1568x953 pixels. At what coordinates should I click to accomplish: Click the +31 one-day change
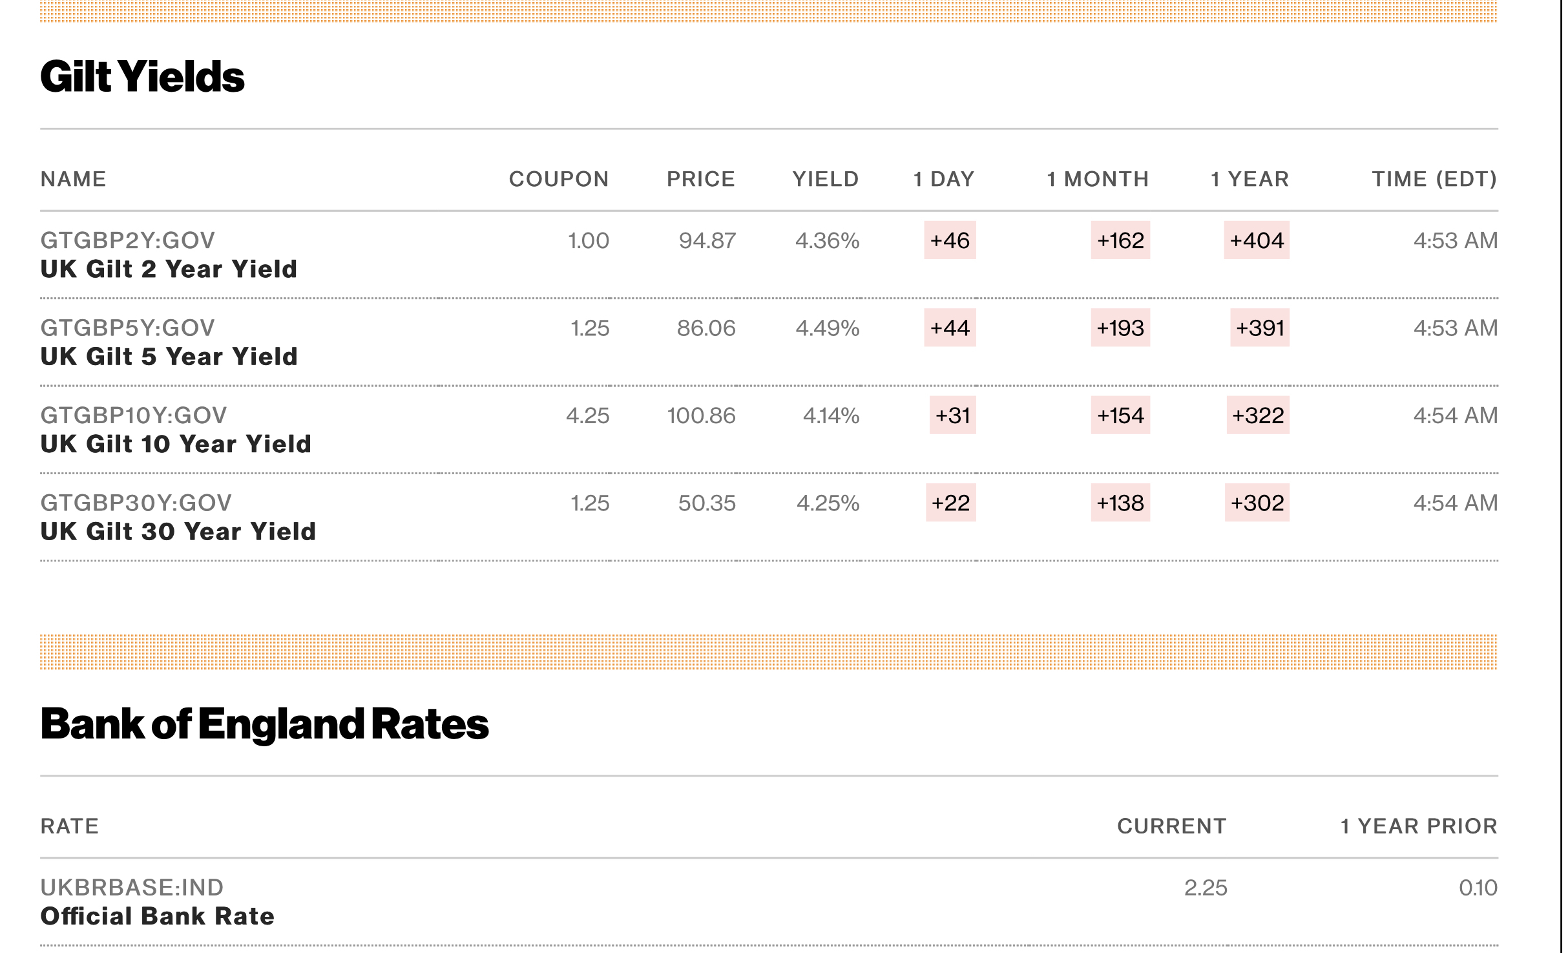pos(953,415)
